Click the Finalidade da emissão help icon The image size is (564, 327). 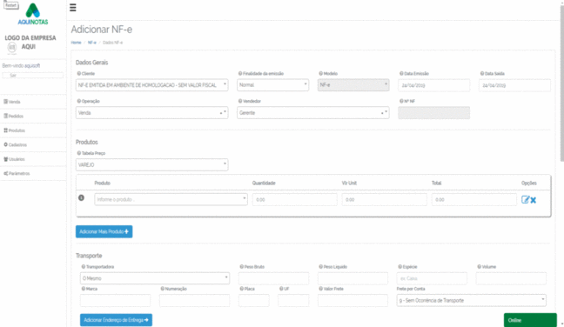click(x=240, y=73)
